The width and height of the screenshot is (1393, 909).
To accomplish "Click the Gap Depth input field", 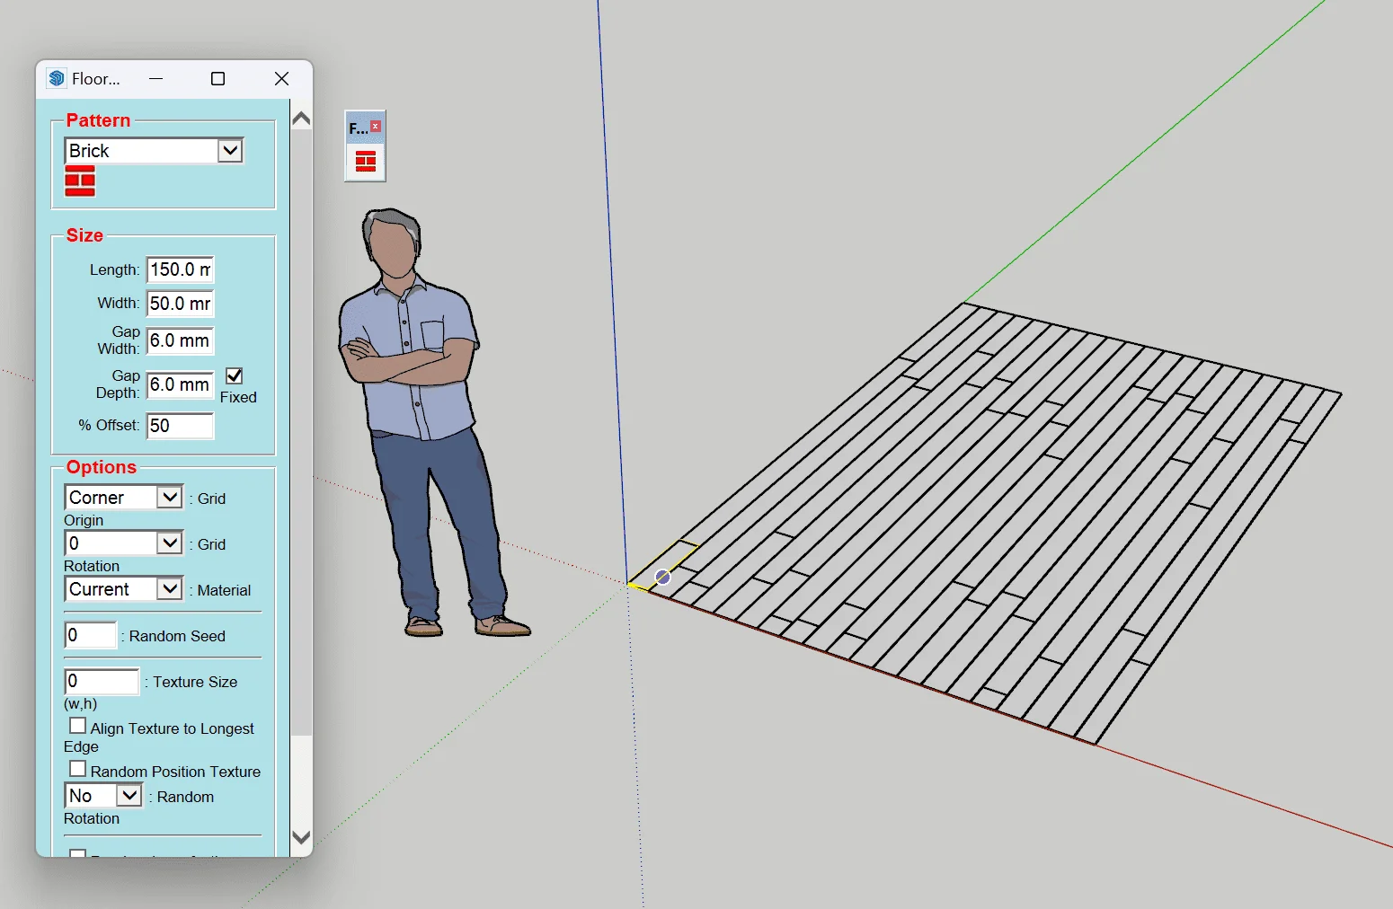I will [x=180, y=384].
